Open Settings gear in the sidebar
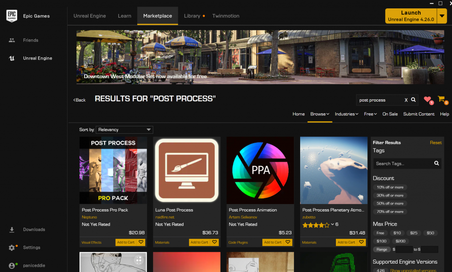This screenshot has width=452, height=272. (12, 247)
